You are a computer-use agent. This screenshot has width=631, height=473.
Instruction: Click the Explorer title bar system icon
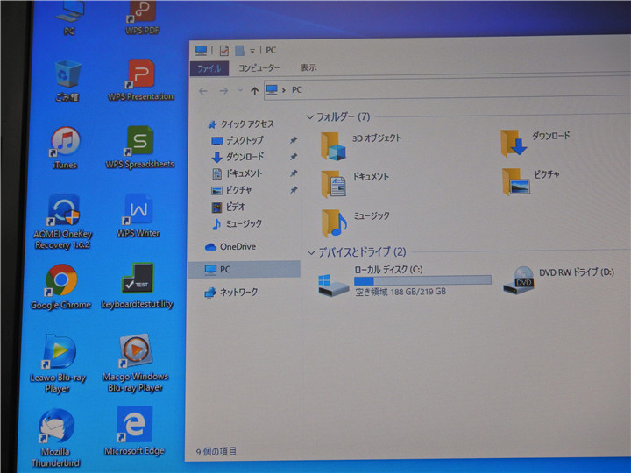201,51
